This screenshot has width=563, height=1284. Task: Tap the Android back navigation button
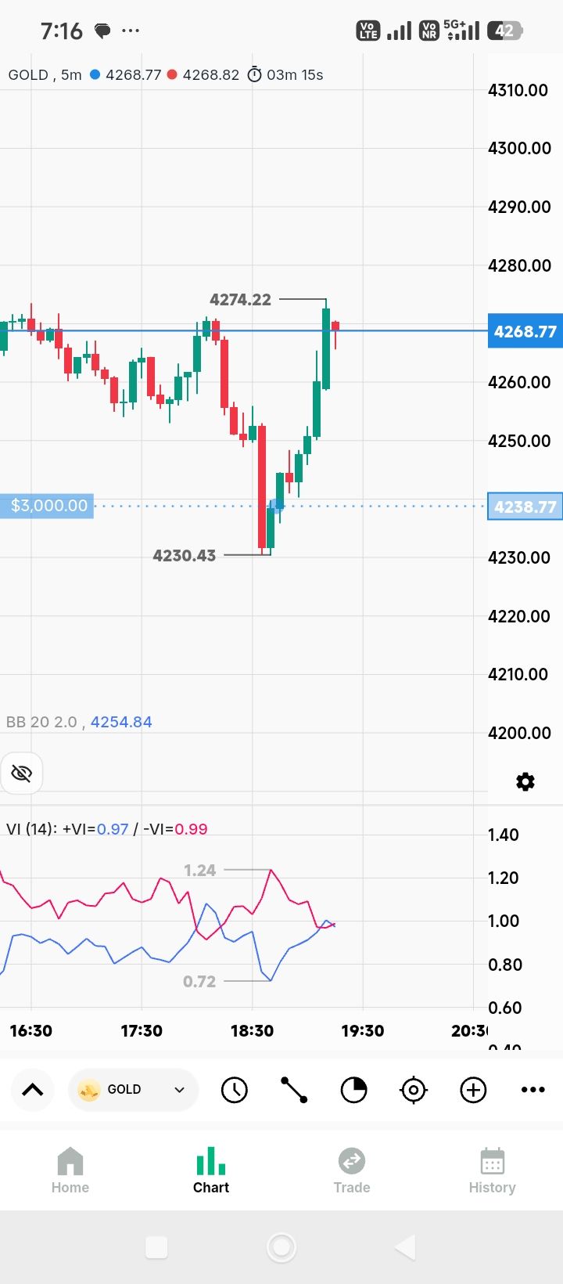(405, 1247)
